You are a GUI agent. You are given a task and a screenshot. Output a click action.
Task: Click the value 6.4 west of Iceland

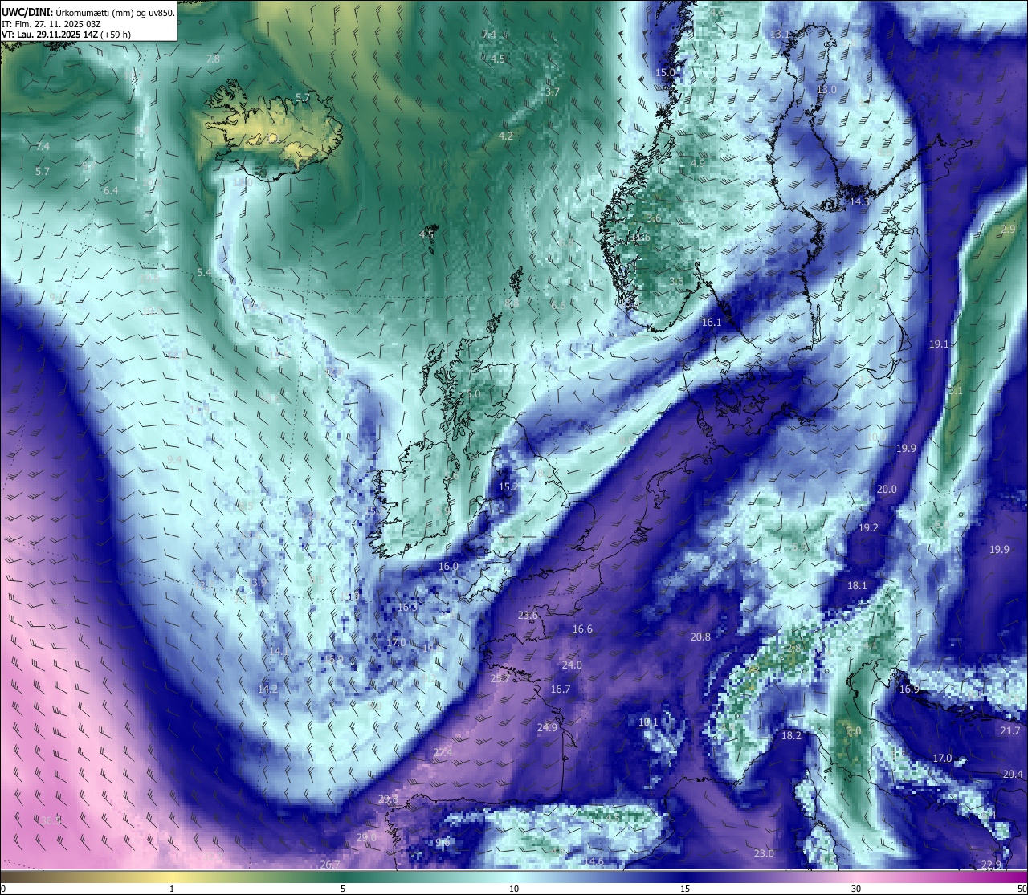pos(111,190)
